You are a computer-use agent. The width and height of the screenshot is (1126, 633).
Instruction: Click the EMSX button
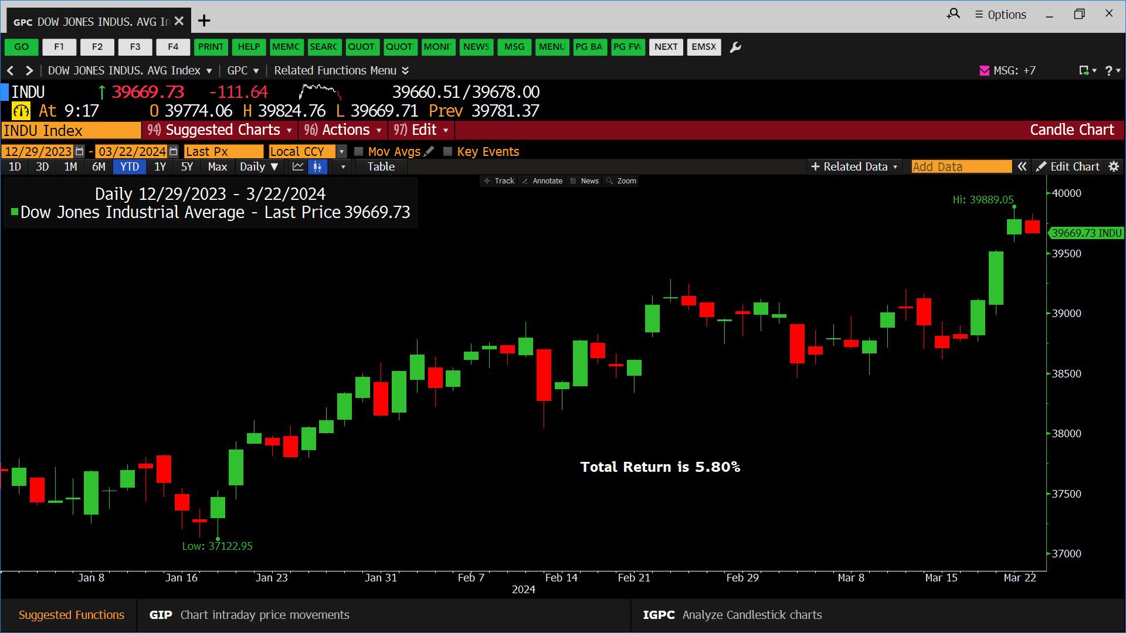tap(704, 47)
